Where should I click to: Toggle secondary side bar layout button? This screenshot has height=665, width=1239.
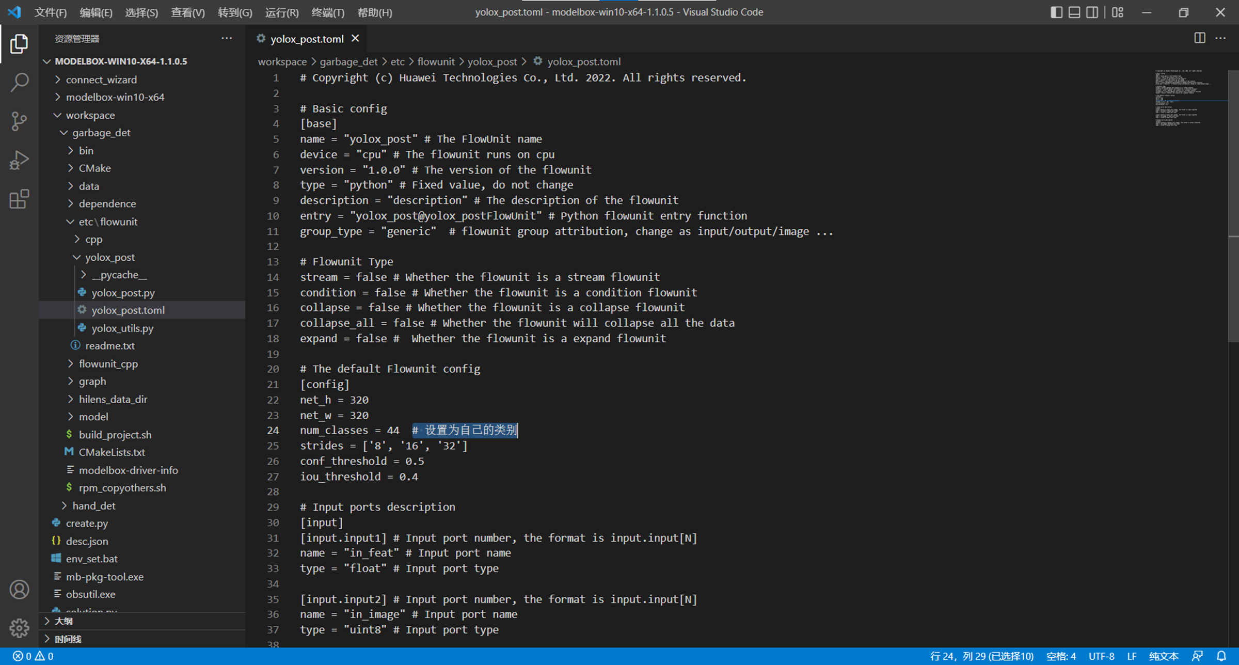pos(1092,12)
